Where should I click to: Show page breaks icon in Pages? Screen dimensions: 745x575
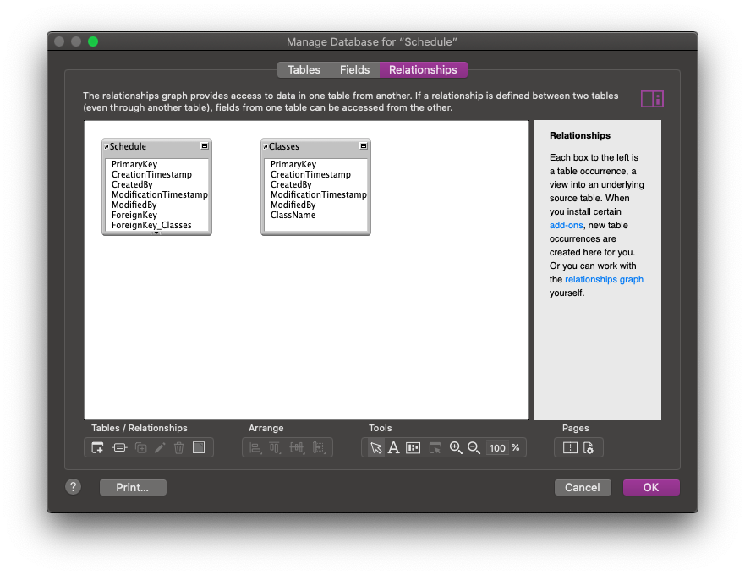coord(570,447)
